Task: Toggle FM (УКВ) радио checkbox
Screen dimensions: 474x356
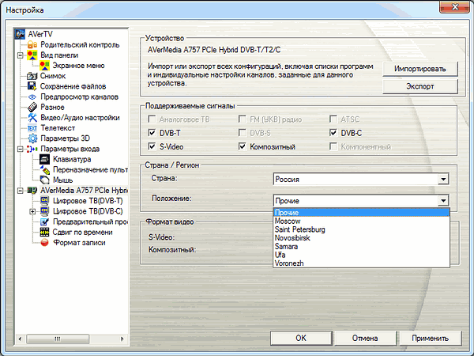Action: pos(243,119)
